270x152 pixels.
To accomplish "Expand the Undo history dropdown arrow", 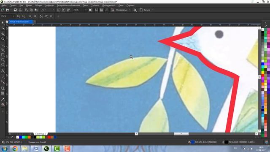I will [46, 10].
